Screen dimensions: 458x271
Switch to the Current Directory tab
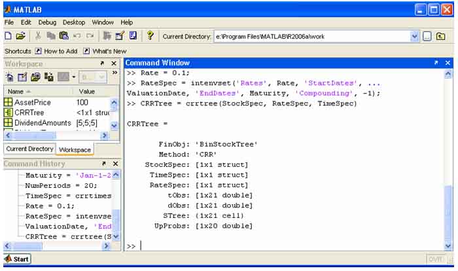(x=29, y=149)
